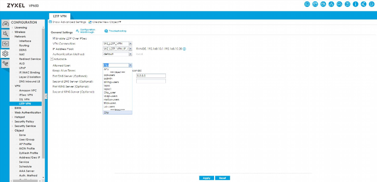Screen dimensions: 377x182
Task: Select 'l2tp' group at list bottom
Action: point(117,112)
